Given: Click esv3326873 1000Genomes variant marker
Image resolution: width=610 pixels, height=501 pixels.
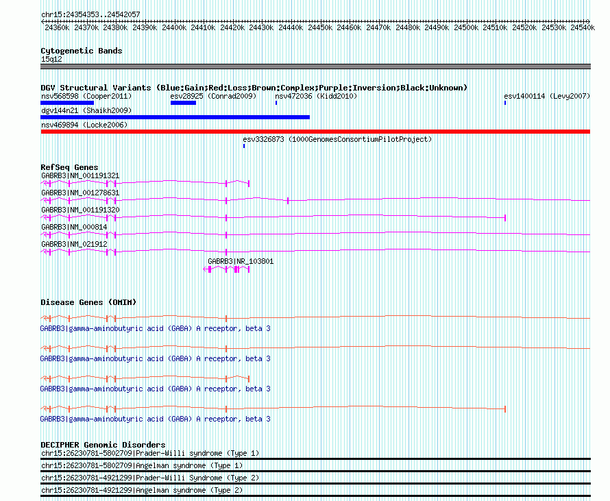Looking at the screenshot, I should pos(244,146).
